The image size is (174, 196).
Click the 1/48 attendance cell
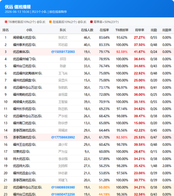coord(154,166)
